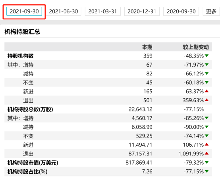
Task: Click the -60.18% change value
Action: point(194,82)
